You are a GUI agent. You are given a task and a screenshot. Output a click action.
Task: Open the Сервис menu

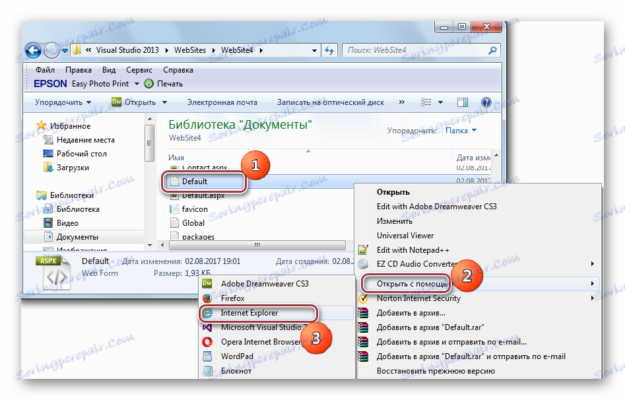[139, 69]
